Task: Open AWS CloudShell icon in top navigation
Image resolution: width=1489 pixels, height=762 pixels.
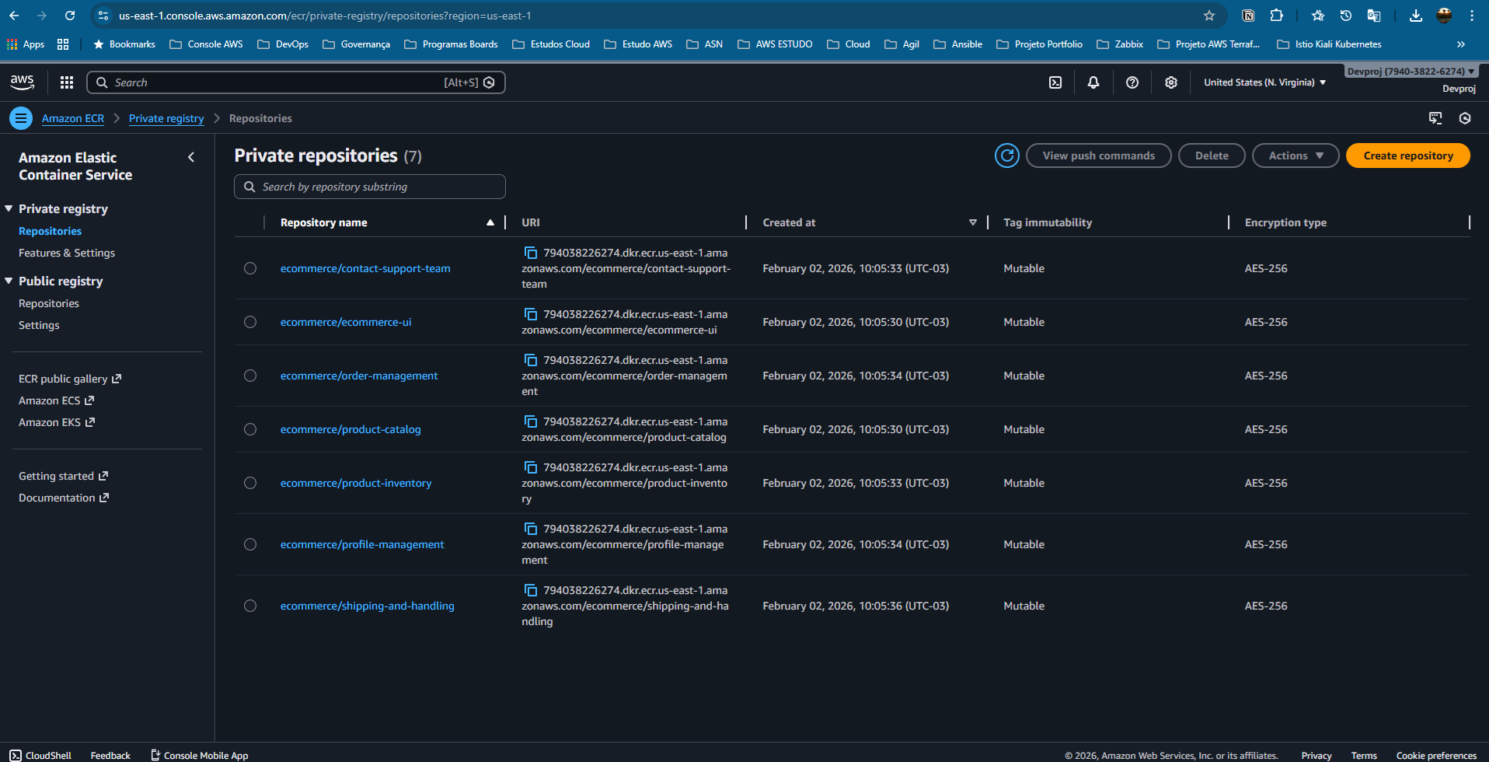Action: (x=1055, y=82)
